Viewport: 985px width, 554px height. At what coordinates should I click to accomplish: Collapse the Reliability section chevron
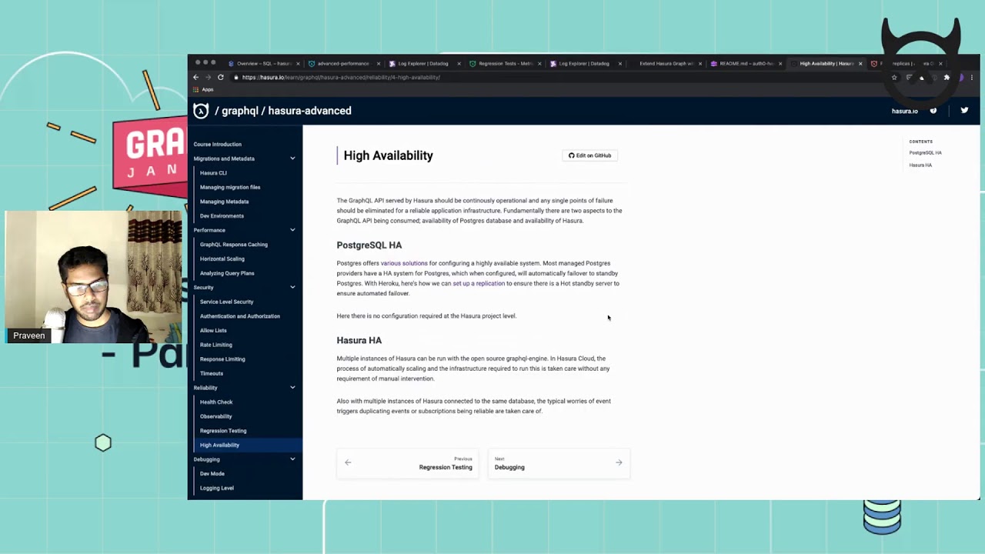coord(292,388)
